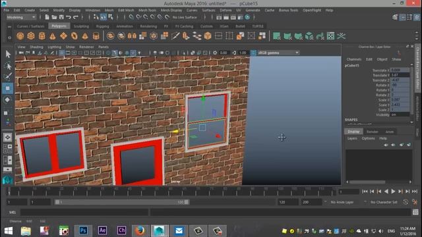Toggle snap to curves magnet icon
This screenshot has width=422, height=237.
(x=138, y=17)
